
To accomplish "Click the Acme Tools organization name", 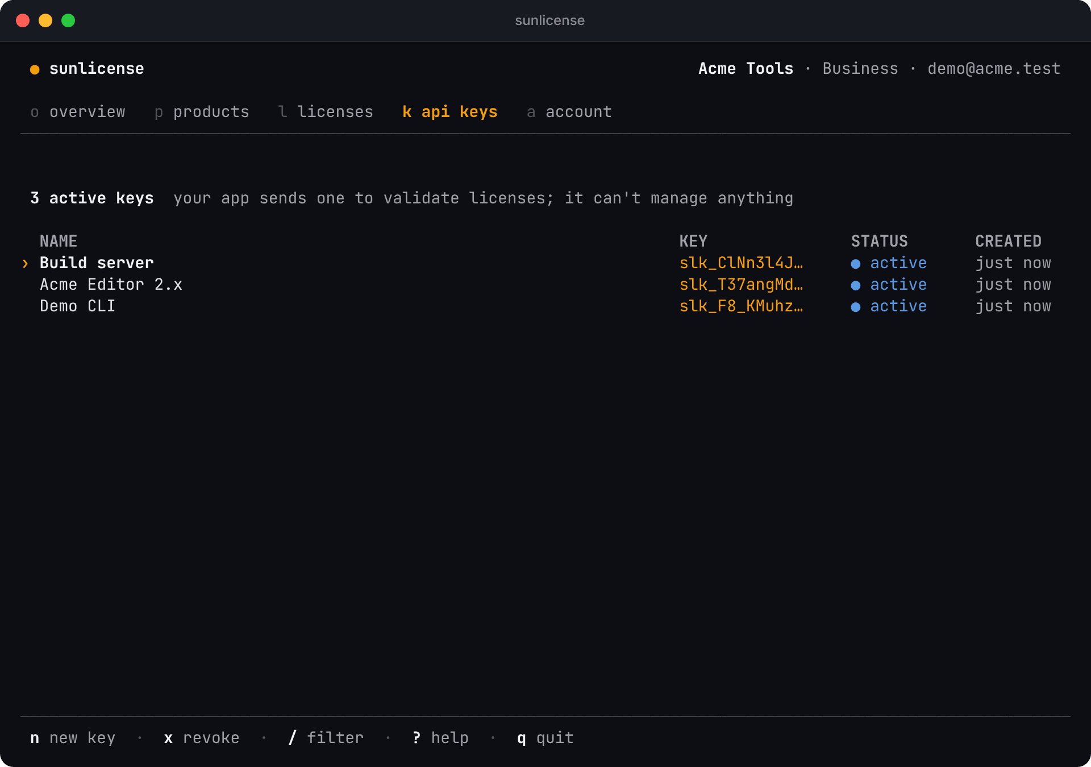I will (746, 69).
